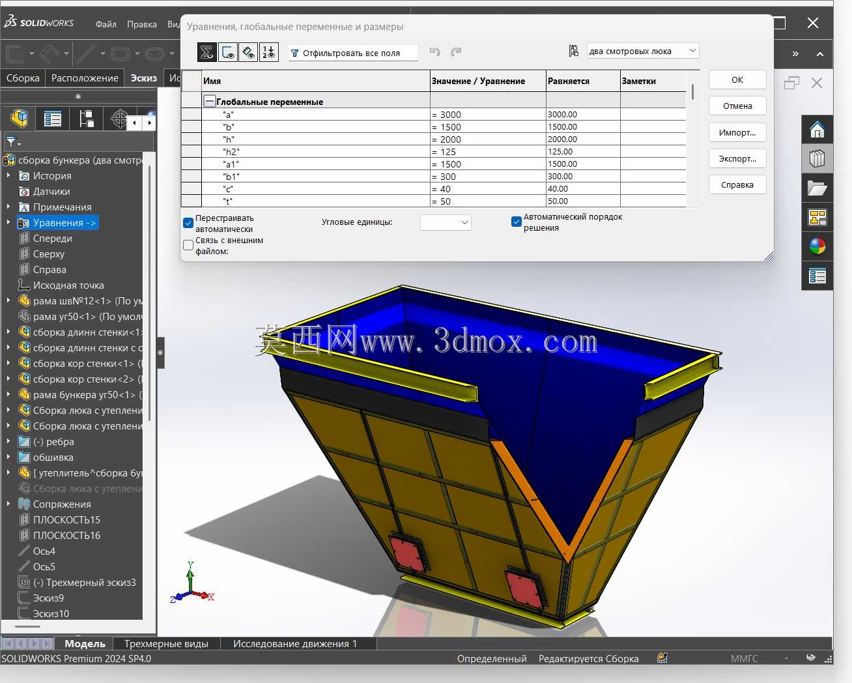The width and height of the screenshot is (852, 683).
Task: Toggle 'Автоматический порядок решения' checkbox
Action: point(517,222)
